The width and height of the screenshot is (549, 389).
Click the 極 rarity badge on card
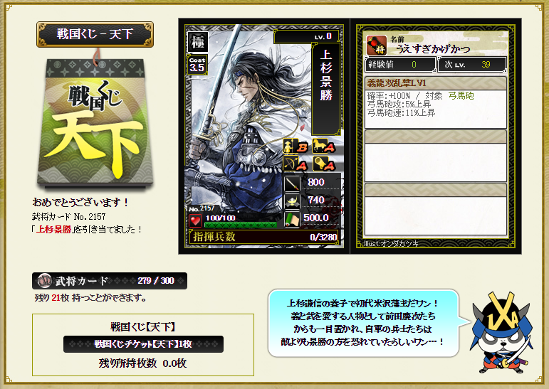[198, 42]
